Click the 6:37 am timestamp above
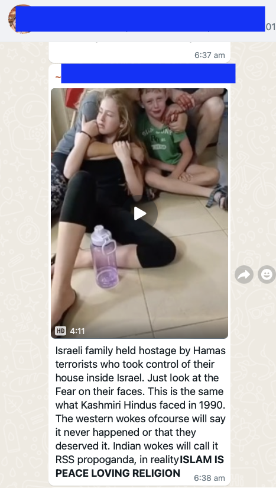 [210, 55]
